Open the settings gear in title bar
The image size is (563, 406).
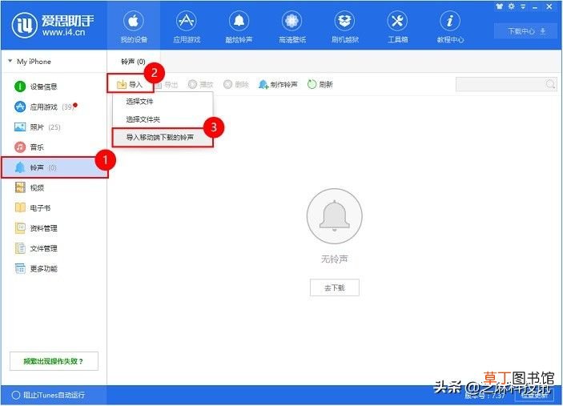pyautogui.click(x=511, y=6)
